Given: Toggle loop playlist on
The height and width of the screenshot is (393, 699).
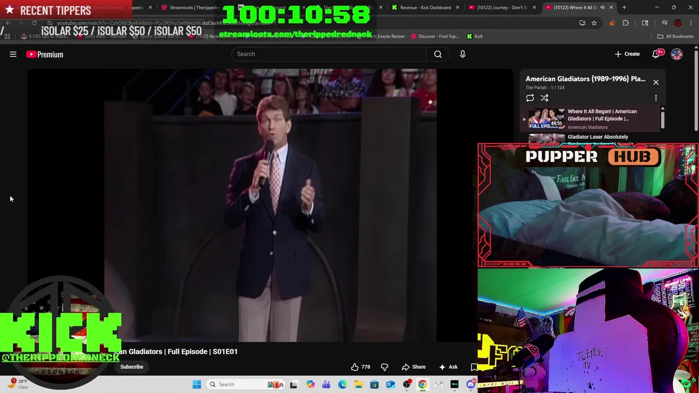Looking at the screenshot, I should point(530,98).
